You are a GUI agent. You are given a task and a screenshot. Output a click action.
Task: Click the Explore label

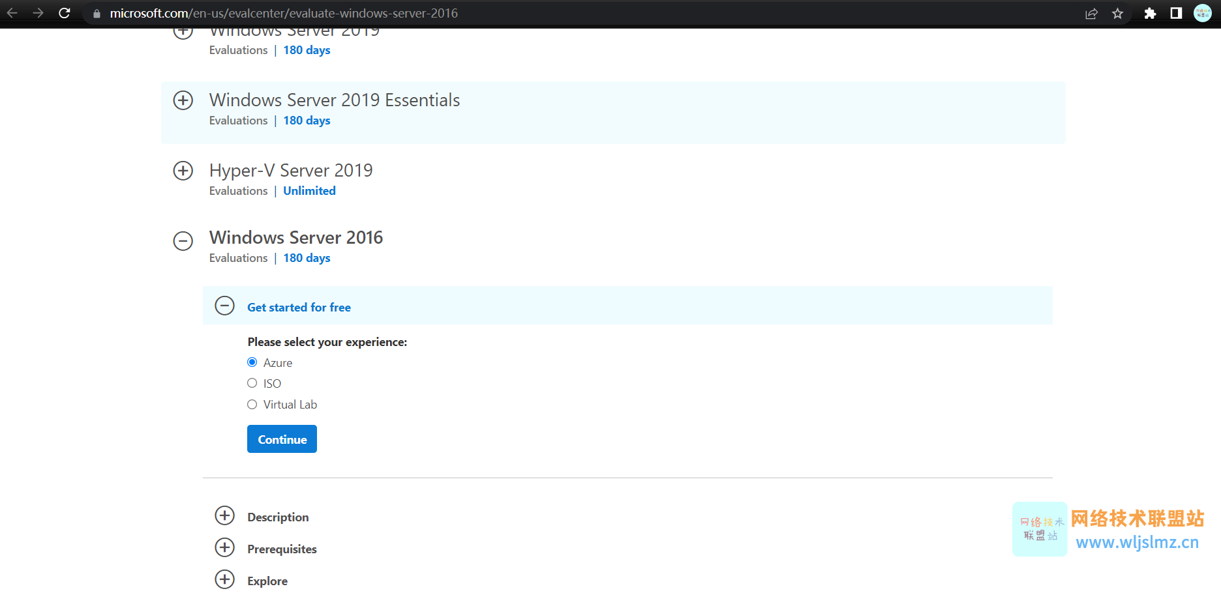(x=267, y=581)
